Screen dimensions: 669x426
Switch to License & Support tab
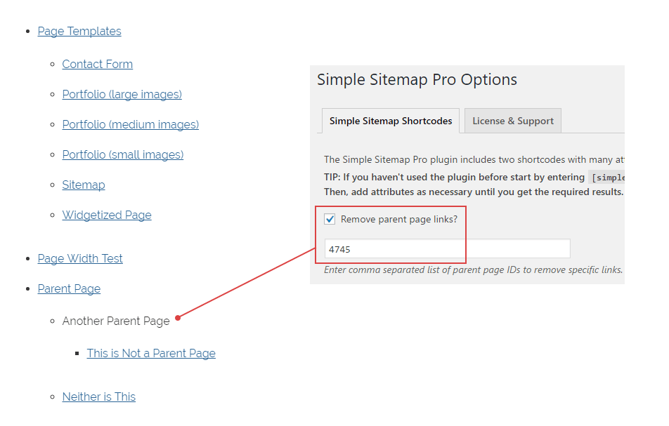pos(513,121)
